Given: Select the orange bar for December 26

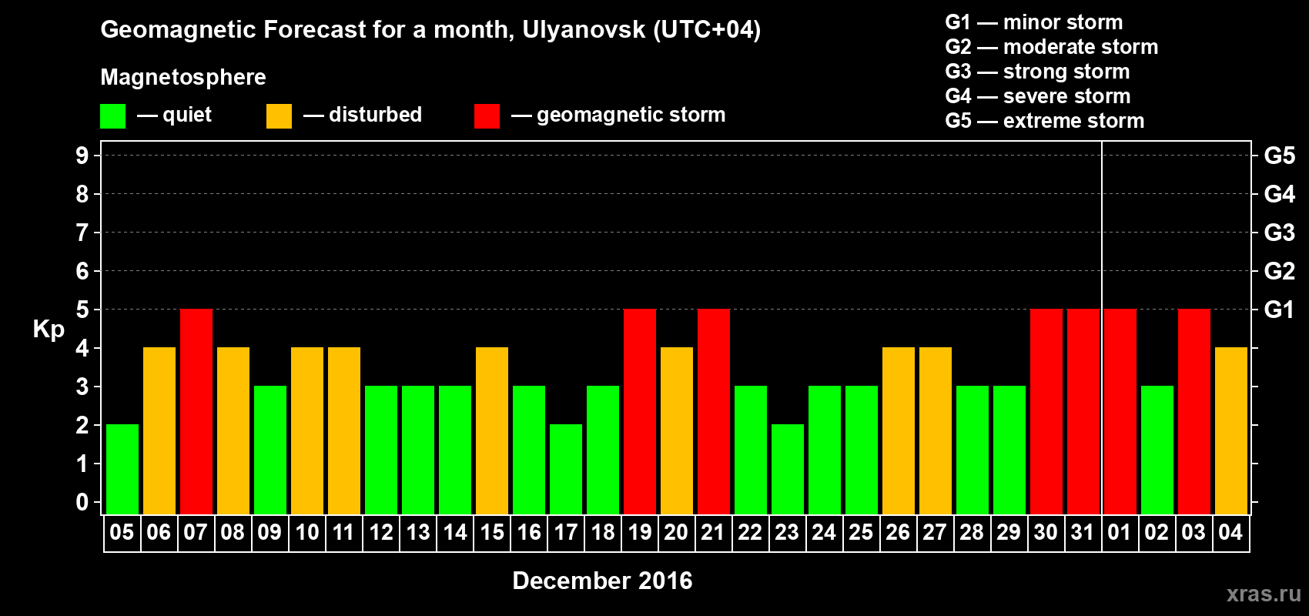Looking at the screenshot, I should (x=899, y=430).
